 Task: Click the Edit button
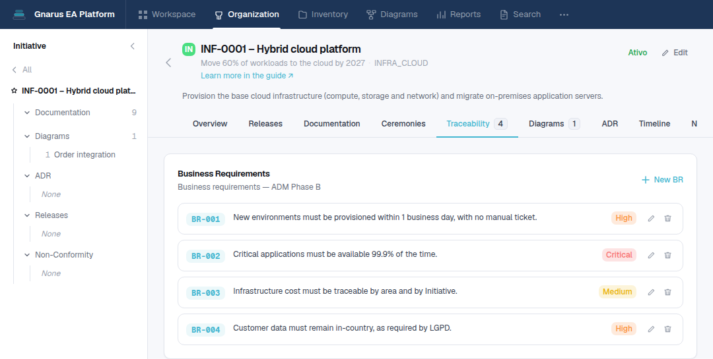coord(675,53)
